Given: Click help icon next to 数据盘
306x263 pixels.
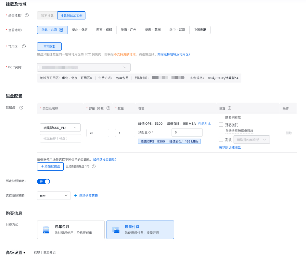Looking at the screenshot, I should 21,108.
